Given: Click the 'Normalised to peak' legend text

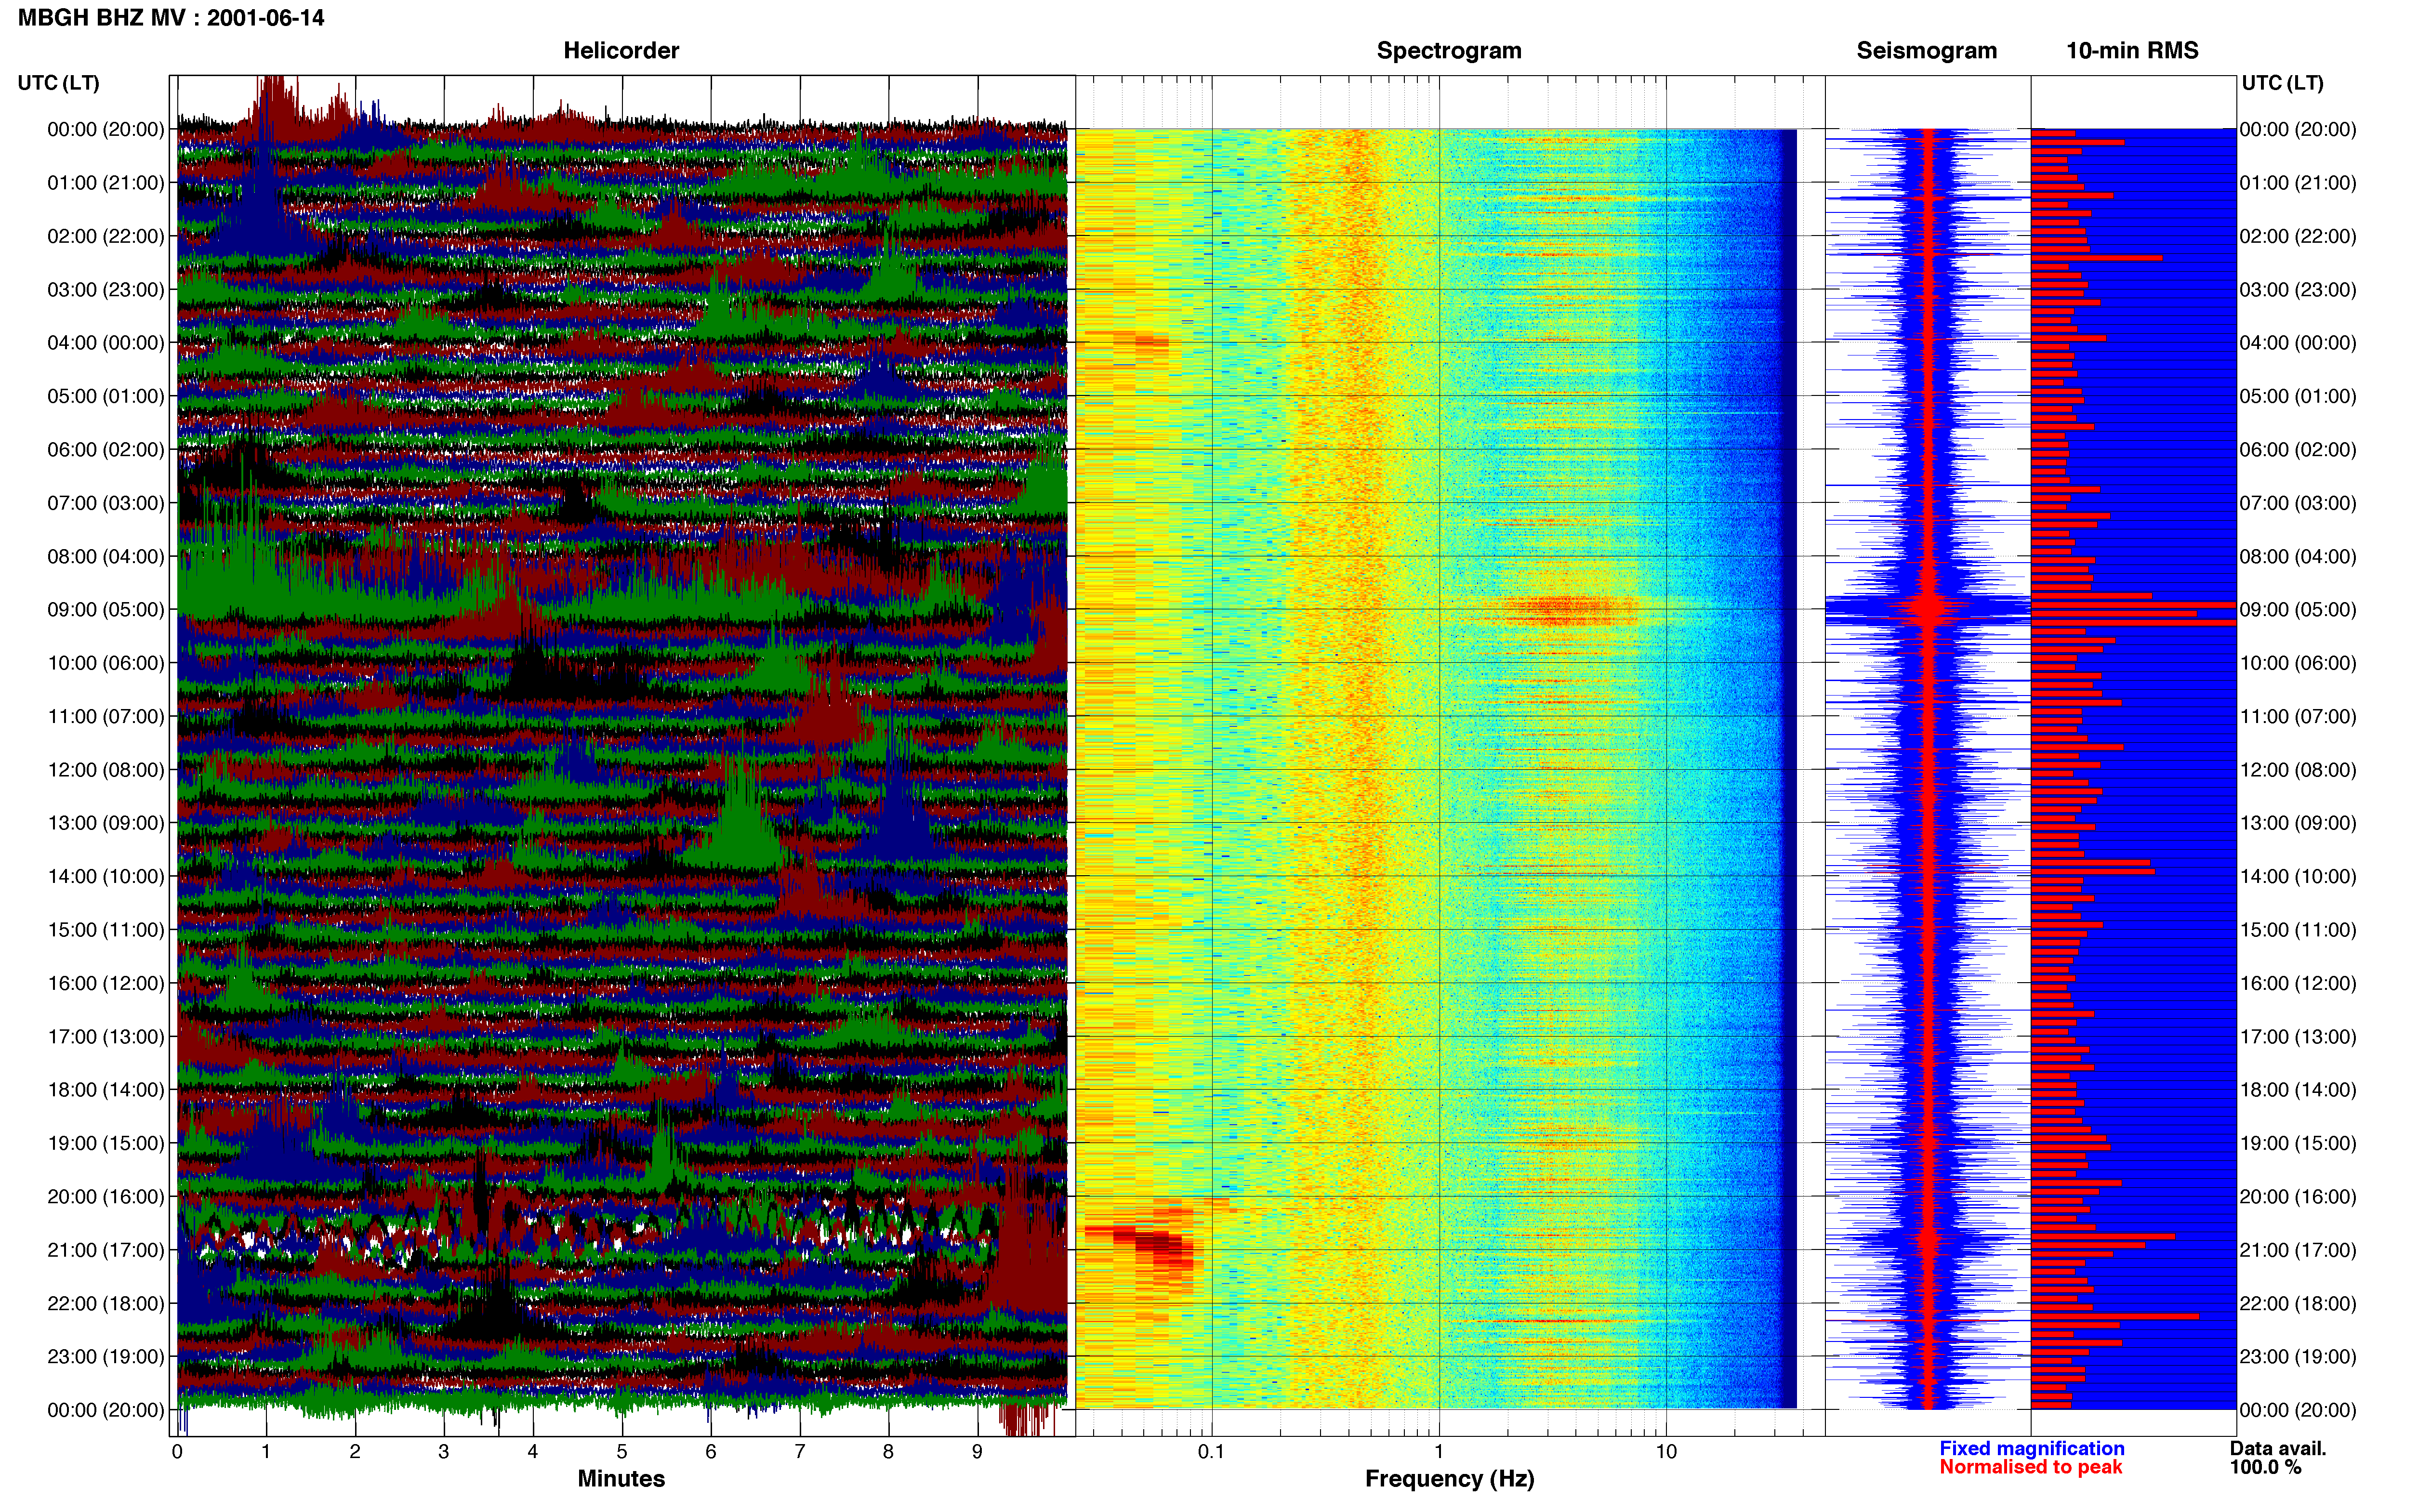Looking at the screenshot, I should click(2030, 1467).
